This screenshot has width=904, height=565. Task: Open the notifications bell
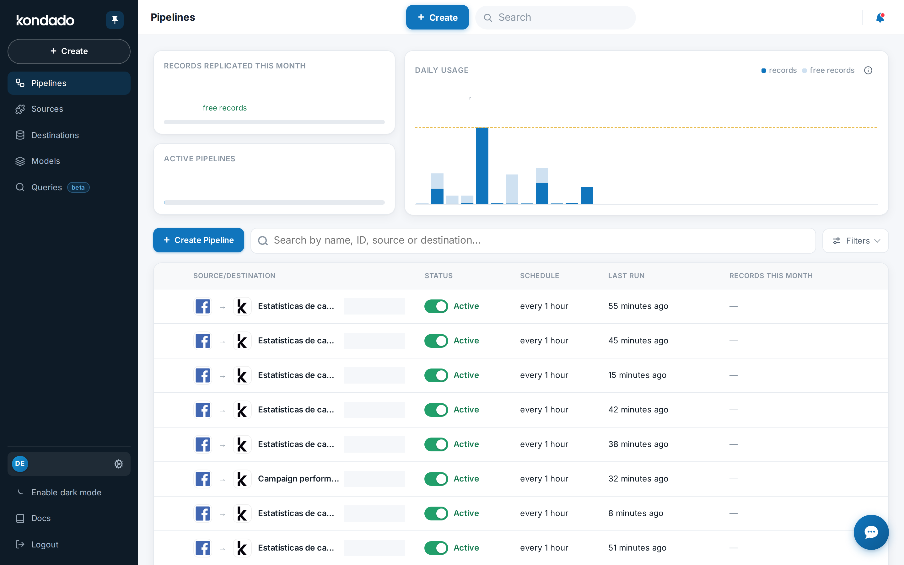[880, 18]
